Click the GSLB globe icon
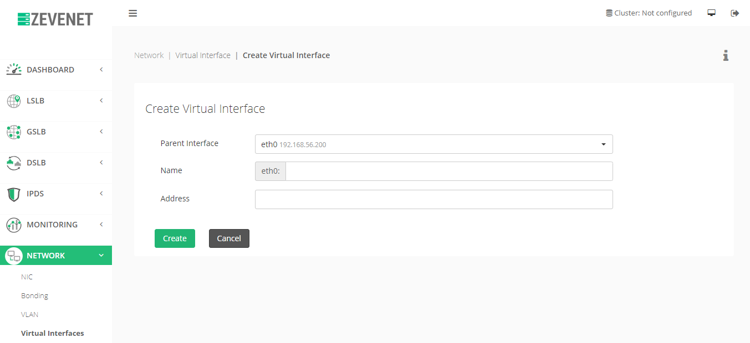This screenshot has width=750, height=343. [x=14, y=132]
